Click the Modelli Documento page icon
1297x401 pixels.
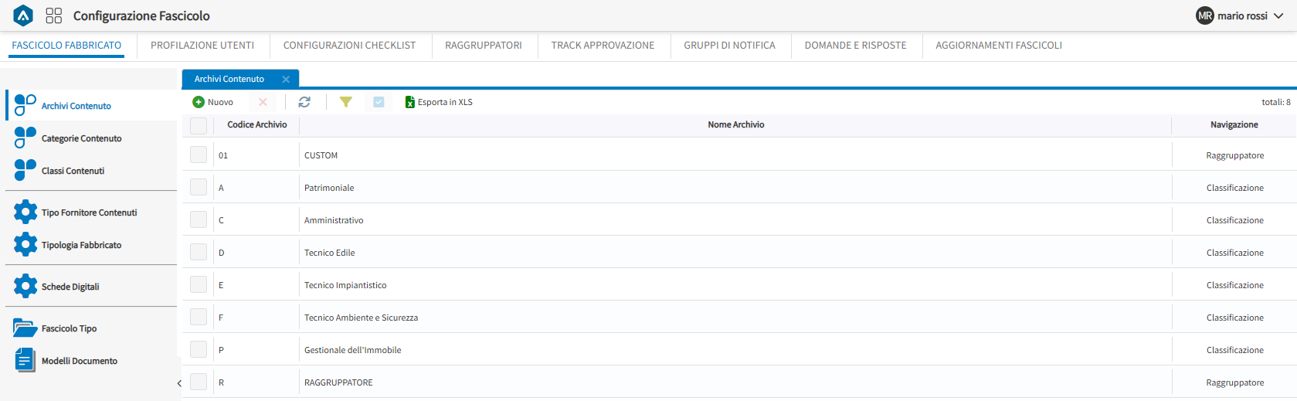pos(25,360)
